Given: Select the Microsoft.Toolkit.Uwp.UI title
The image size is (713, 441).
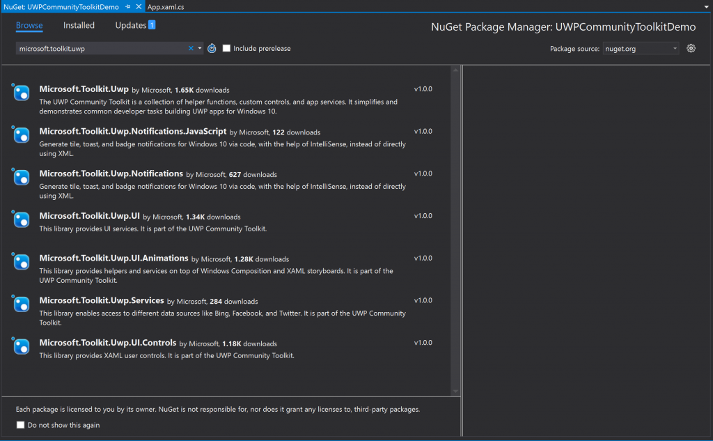Looking at the screenshot, I should [89, 216].
